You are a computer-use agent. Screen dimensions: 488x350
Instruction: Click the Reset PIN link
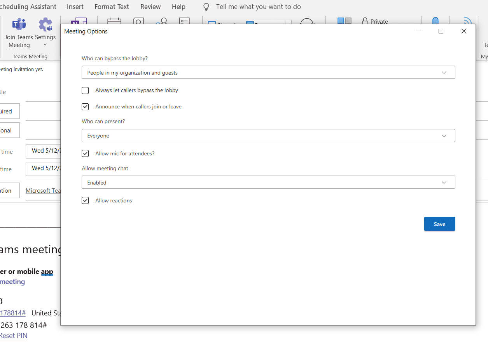click(x=14, y=336)
